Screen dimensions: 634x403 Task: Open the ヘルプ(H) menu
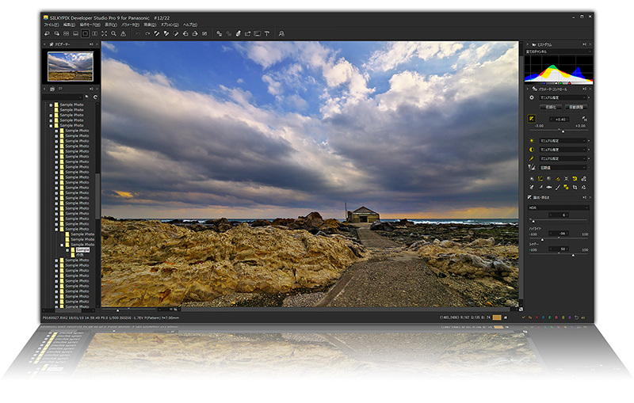point(190,25)
